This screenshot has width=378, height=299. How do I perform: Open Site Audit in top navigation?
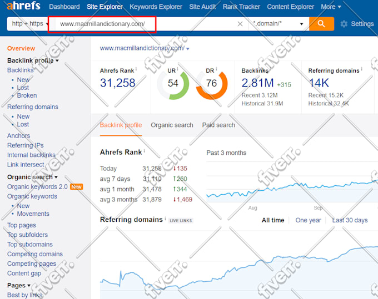click(x=202, y=7)
